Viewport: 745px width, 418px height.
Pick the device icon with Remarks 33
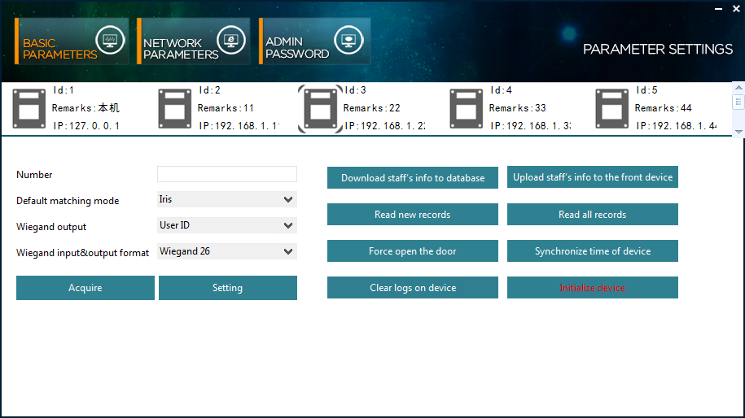tap(466, 109)
